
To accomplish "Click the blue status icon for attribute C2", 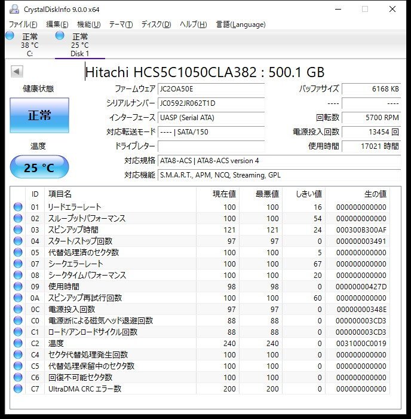I will coord(18,343).
